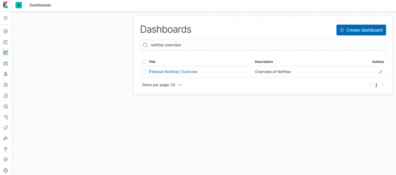Click the search magnifier icon
Image resolution: width=396 pixels, height=175 pixels.
point(145,45)
